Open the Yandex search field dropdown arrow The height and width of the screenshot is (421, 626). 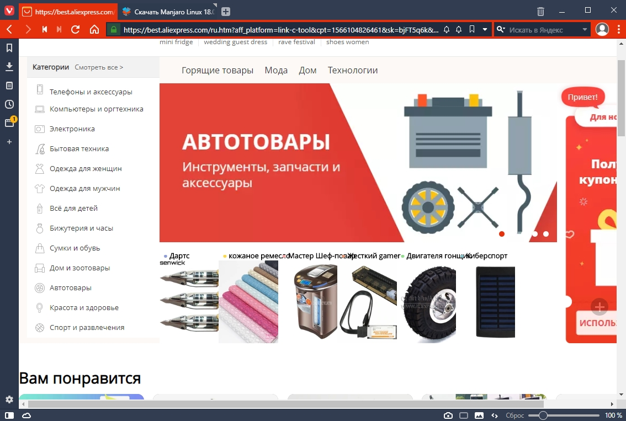585,29
